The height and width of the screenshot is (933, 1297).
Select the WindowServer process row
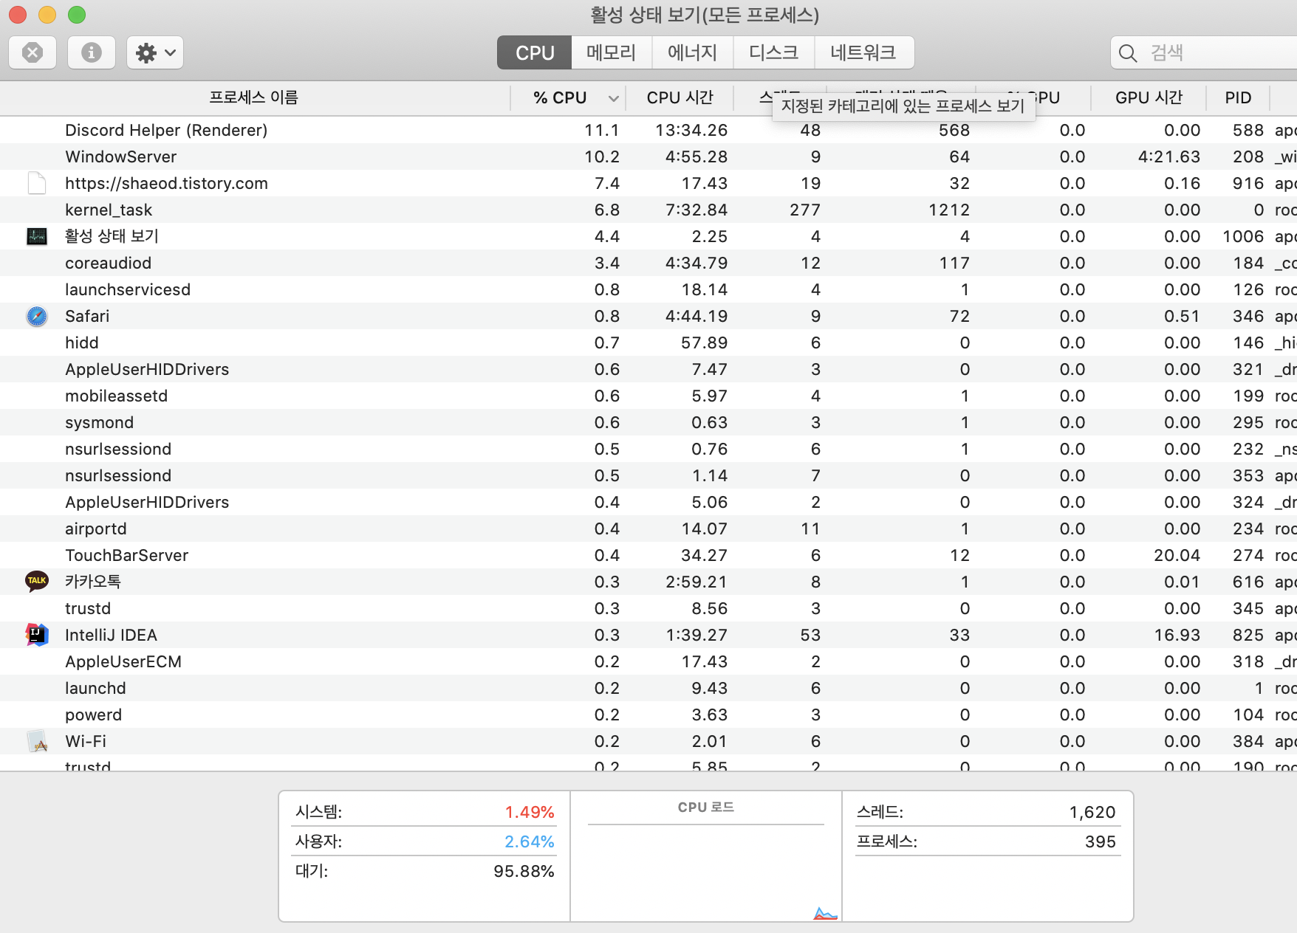point(648,156)
